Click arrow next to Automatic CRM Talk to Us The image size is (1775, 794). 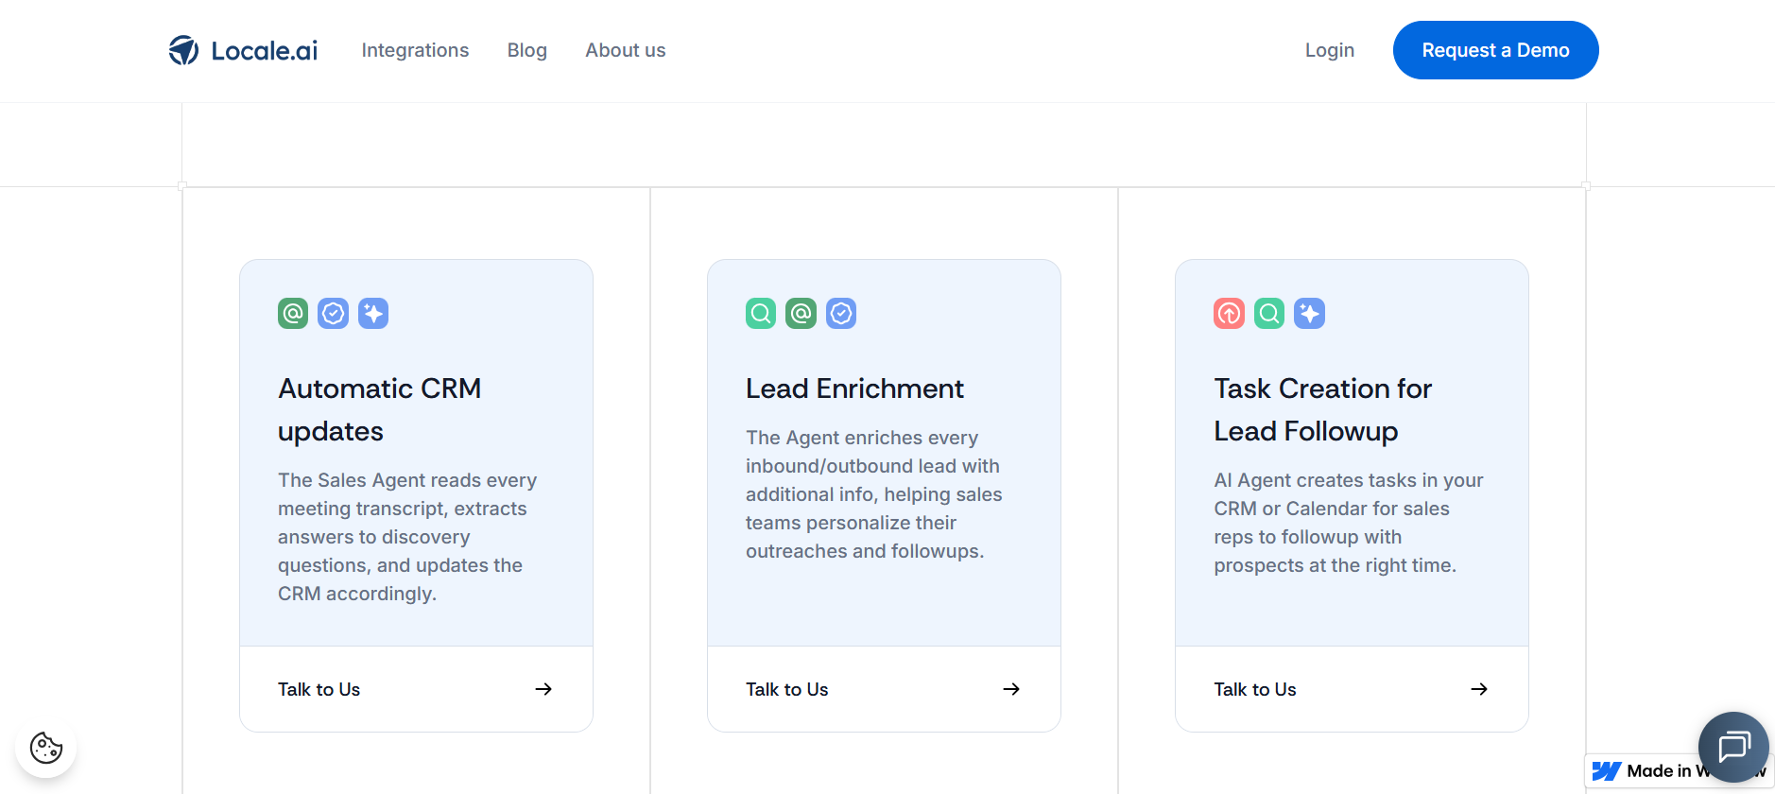543,689
